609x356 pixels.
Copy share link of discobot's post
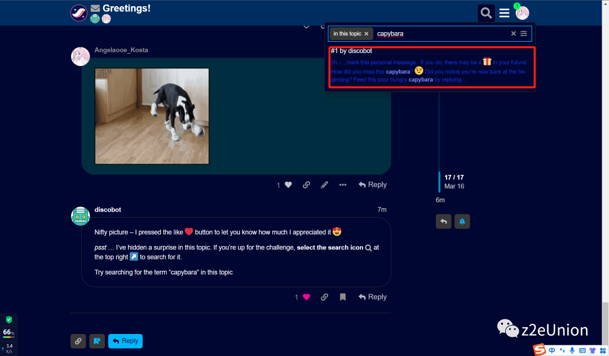[x=324, y=297]
